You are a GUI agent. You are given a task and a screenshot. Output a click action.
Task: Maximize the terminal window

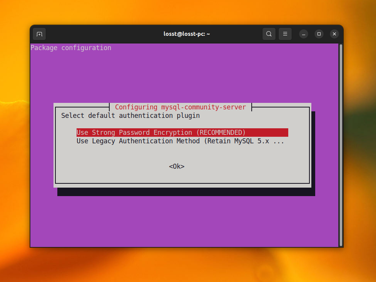[x=319, y=34]
